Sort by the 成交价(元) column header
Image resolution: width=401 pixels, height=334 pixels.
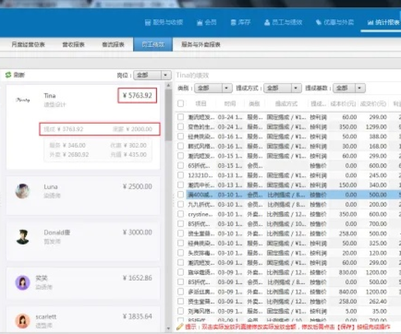tap(373, 104)
